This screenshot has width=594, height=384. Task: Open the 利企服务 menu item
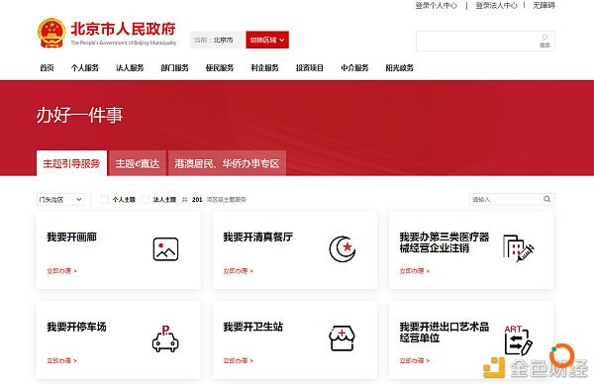pyautogui.click(x=264, y=67)
